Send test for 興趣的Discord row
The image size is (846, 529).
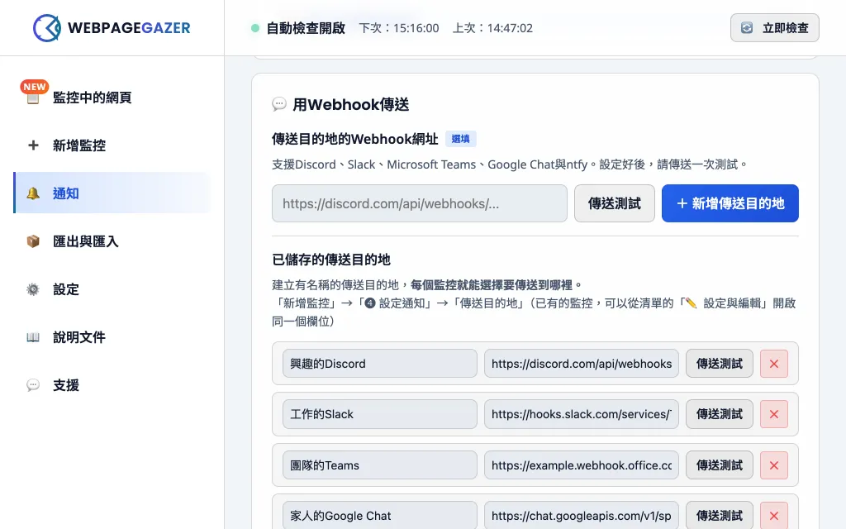(x=720, y=364)
